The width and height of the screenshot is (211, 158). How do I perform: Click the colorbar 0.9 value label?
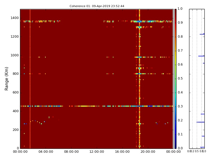tap(180, 23)
